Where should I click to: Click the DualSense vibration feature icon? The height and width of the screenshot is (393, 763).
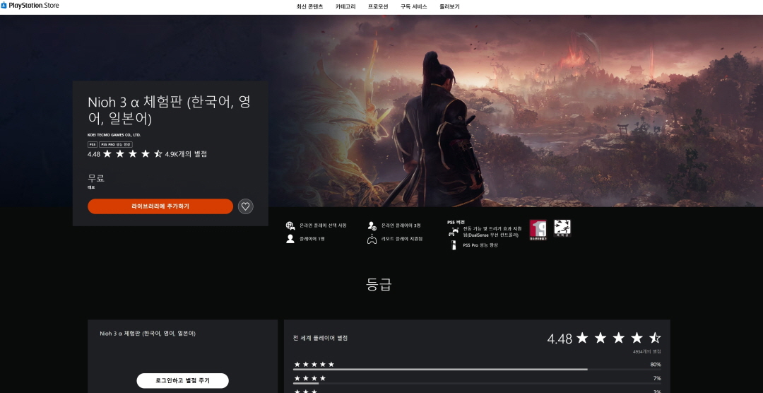(x=453, y=231)
